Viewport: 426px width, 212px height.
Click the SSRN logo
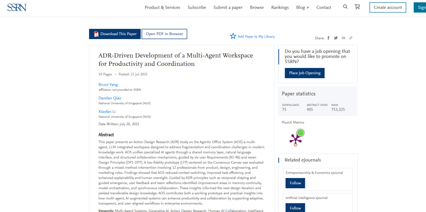17,8
